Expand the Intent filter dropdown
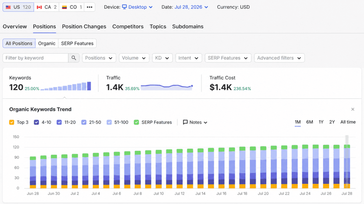The width and height of the screenshot is (364, 204). coord(188,58)
